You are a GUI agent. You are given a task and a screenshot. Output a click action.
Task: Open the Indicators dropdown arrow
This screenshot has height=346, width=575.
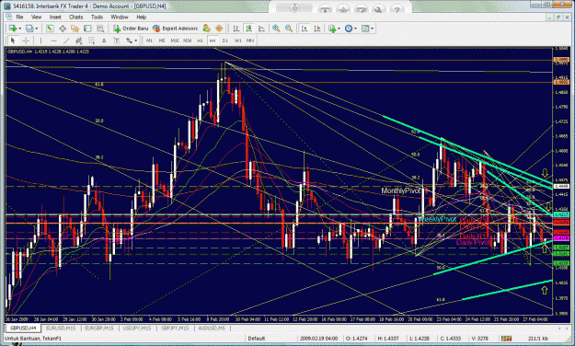point(339,29)
